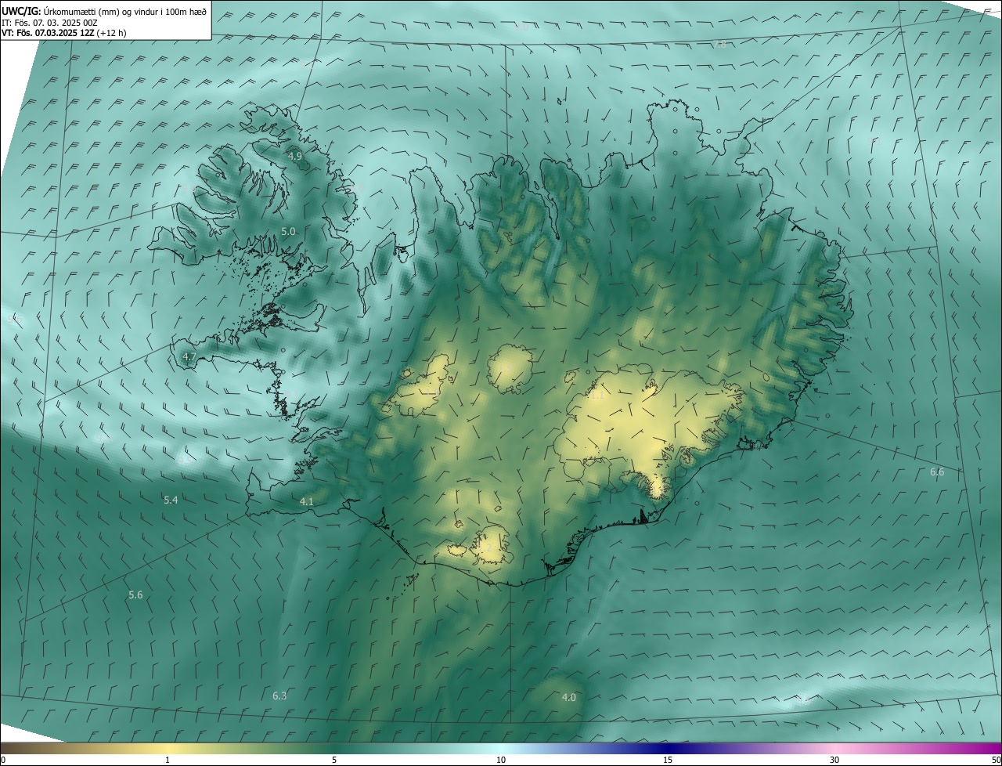Viewport: 1002px width, 766px height.
Task: Click the 5.6 value label over the sea
Action: [135, 595]
